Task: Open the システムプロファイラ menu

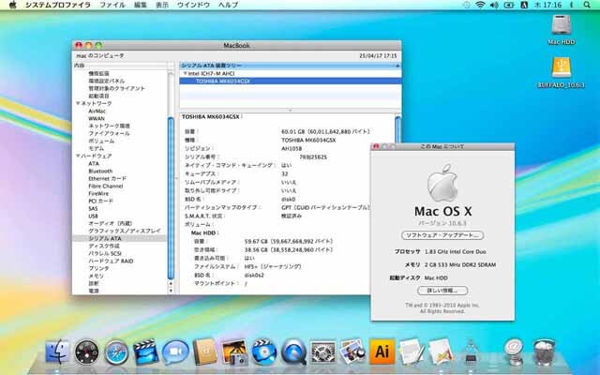Action: (x=58, y=5)
